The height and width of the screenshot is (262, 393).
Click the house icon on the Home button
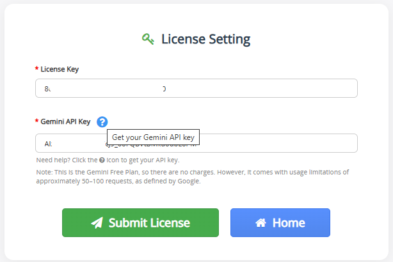tap(261, 223)
